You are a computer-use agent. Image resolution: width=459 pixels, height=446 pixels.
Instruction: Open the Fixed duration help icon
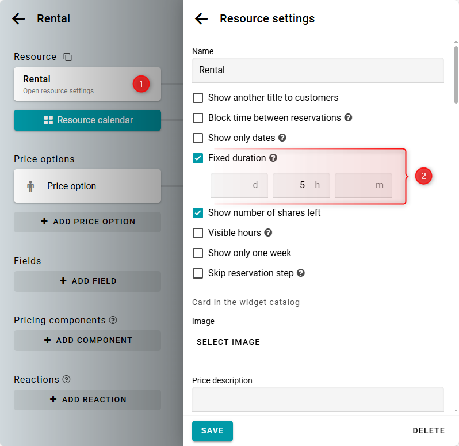tap(273, 158)
